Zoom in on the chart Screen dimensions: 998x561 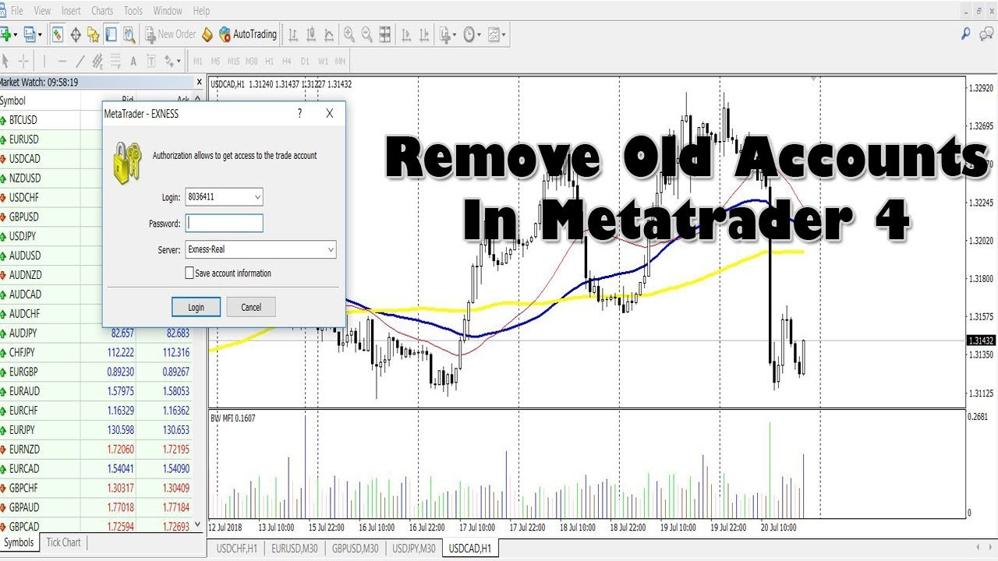(349, 34)
